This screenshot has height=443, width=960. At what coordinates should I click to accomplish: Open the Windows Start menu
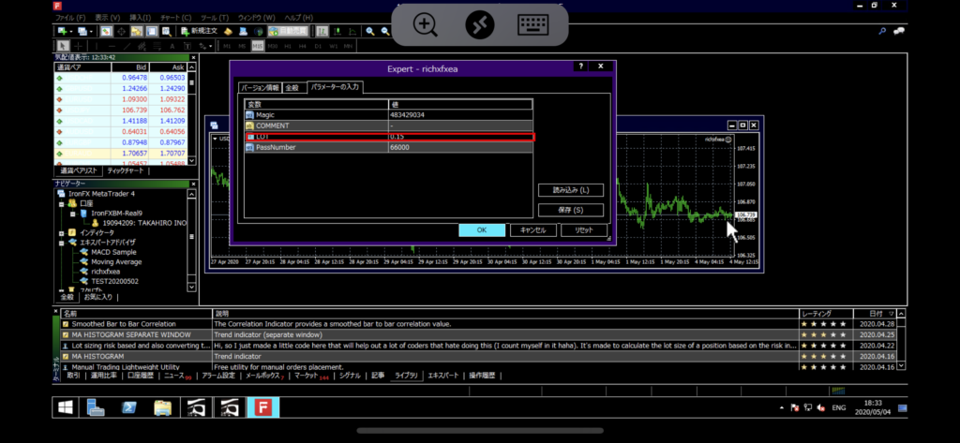pyautogui.click(x=67, y=407)
